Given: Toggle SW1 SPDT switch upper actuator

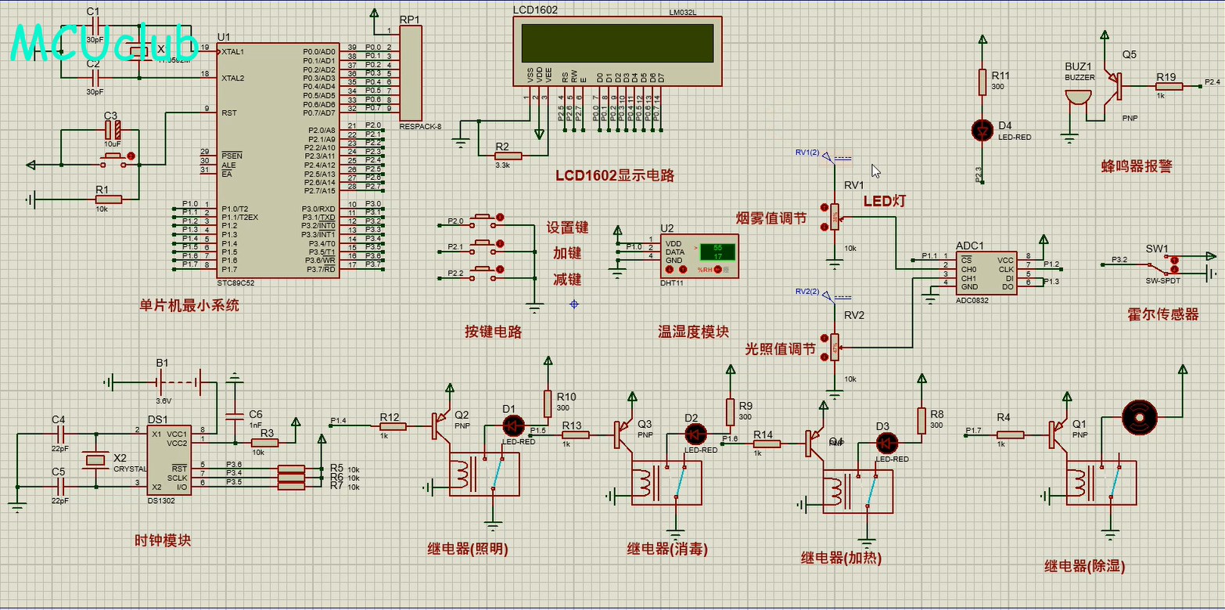Looking at the screenshot, I should (1173, 259).
